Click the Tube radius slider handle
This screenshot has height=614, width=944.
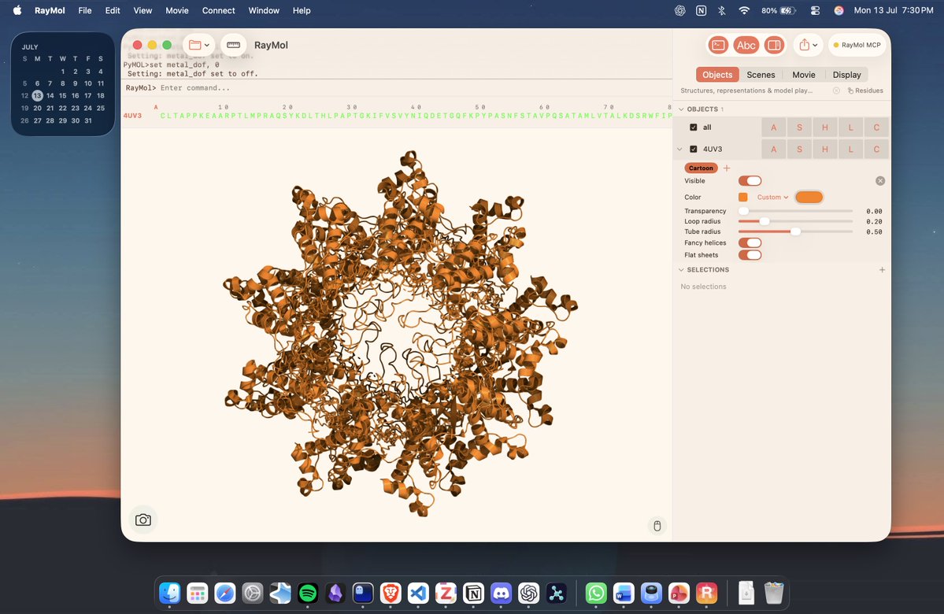(796, 231)
